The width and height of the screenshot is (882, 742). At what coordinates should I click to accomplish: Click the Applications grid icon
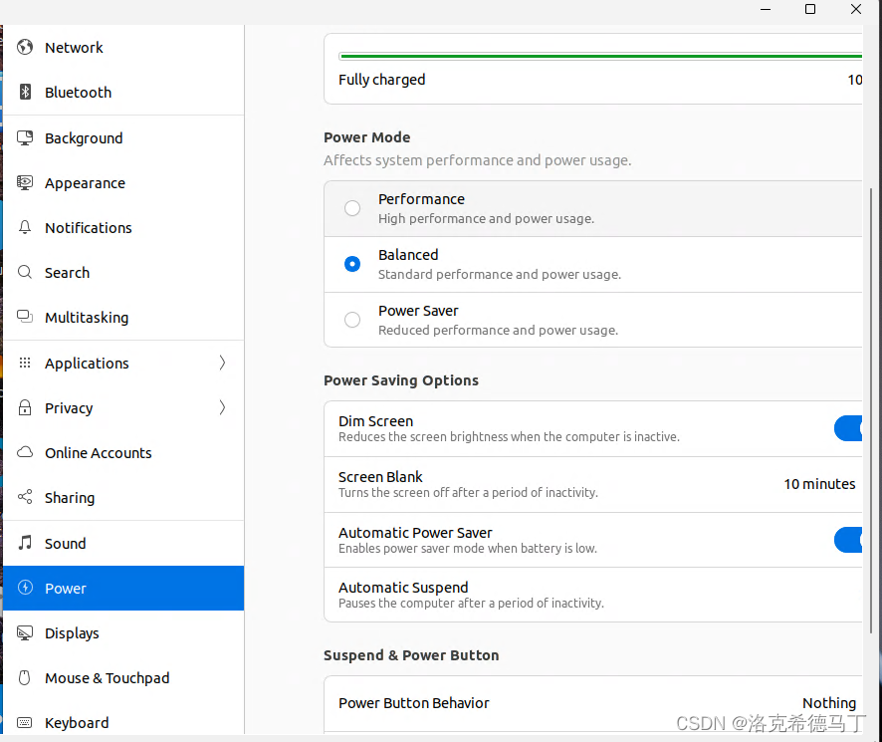coord(25,363)
